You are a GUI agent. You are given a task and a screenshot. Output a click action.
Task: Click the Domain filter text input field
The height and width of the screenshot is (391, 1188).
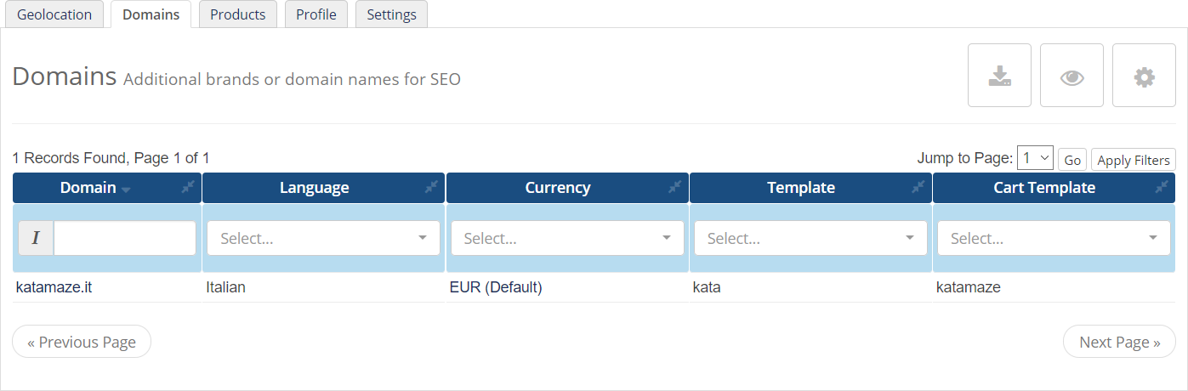point(125,238)
